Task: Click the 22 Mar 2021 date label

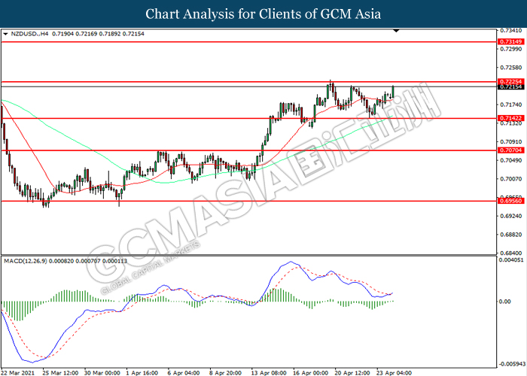Action: pyautogui.click(x=17, y=373)
